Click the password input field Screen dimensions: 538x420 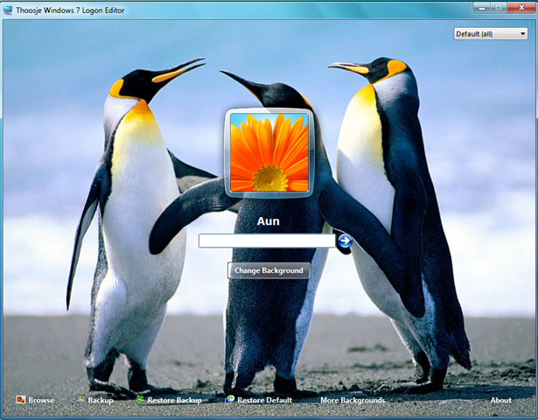pos(267,241)
